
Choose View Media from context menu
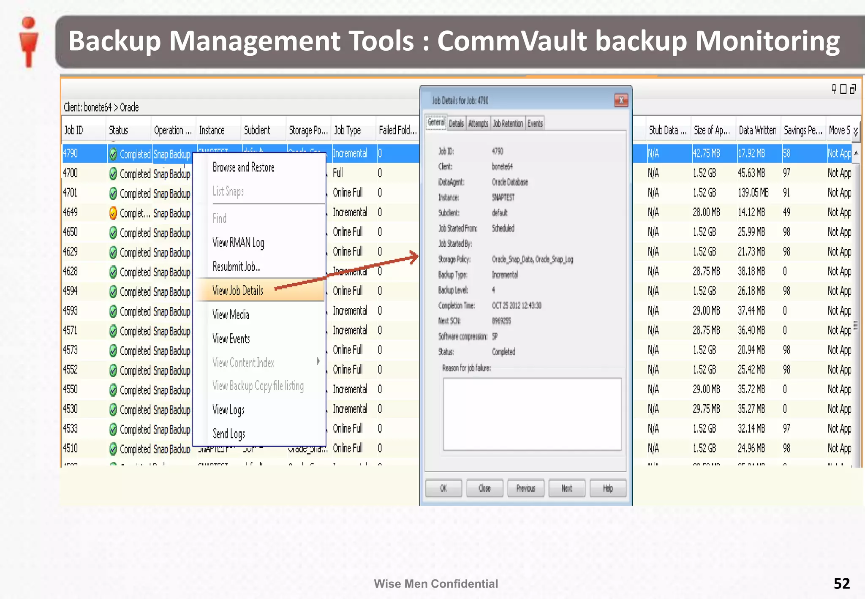[x=231, y=315]
